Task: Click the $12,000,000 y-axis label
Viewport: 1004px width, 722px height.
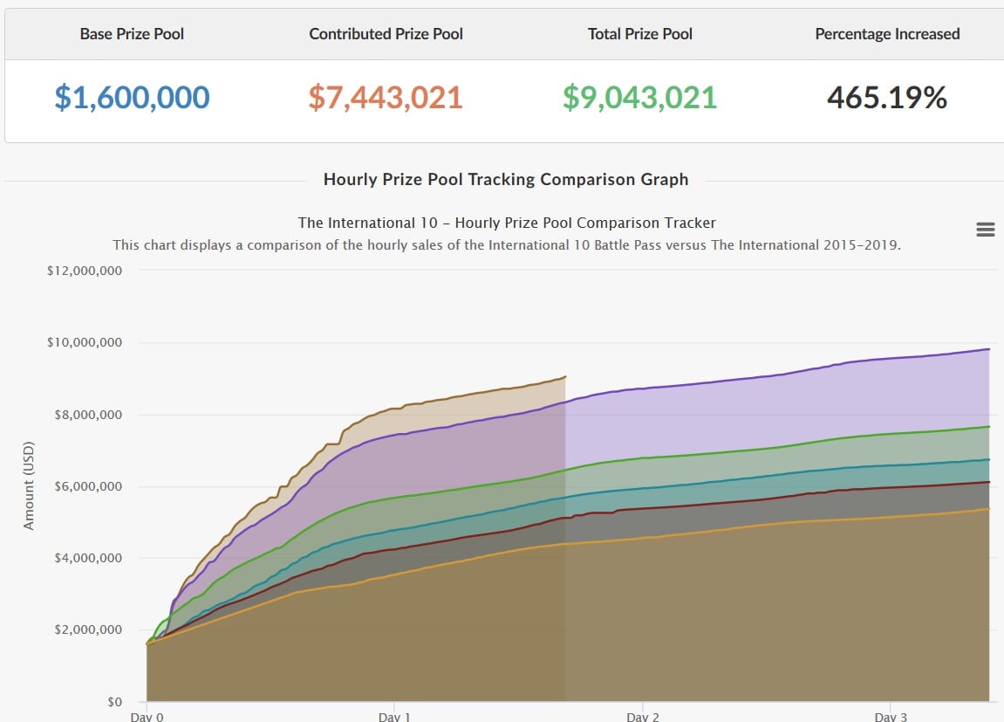Action: (85, 271)
